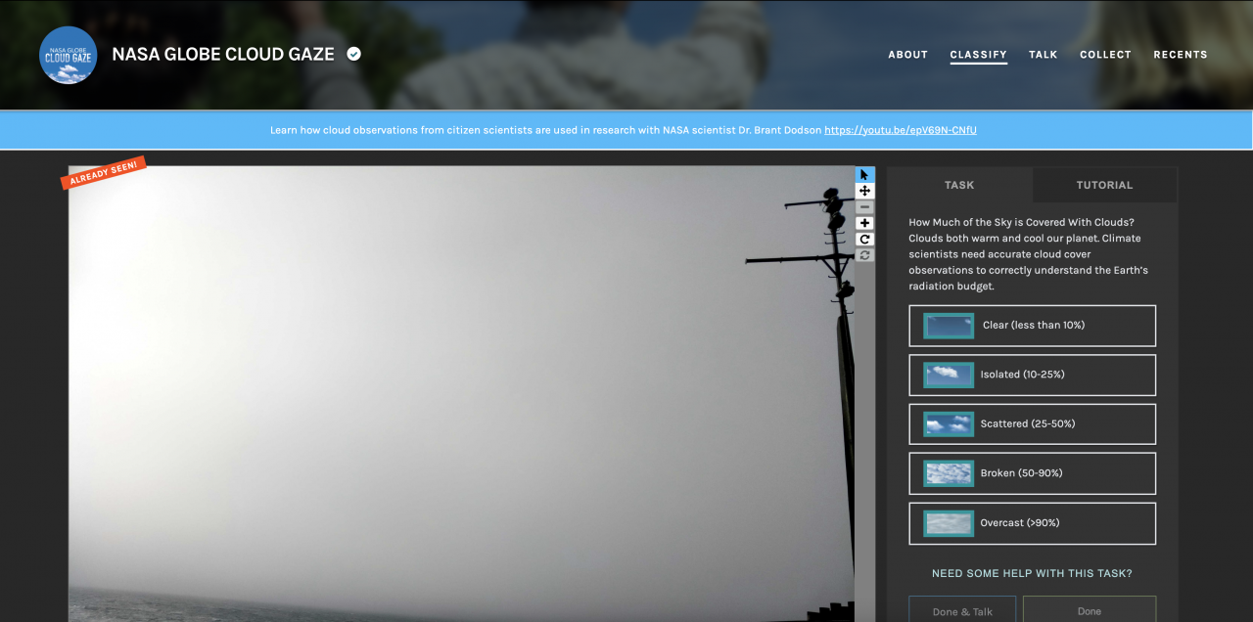Reset the image view
This screenshot has height=622, width=1253.
[865, 255]
